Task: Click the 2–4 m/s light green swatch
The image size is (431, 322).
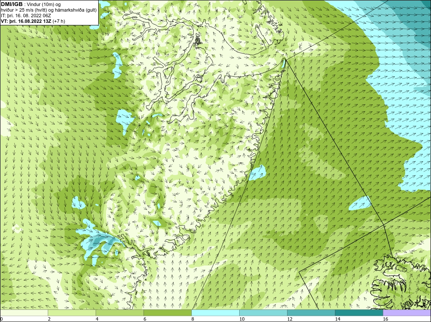Action: click(72, 313)
